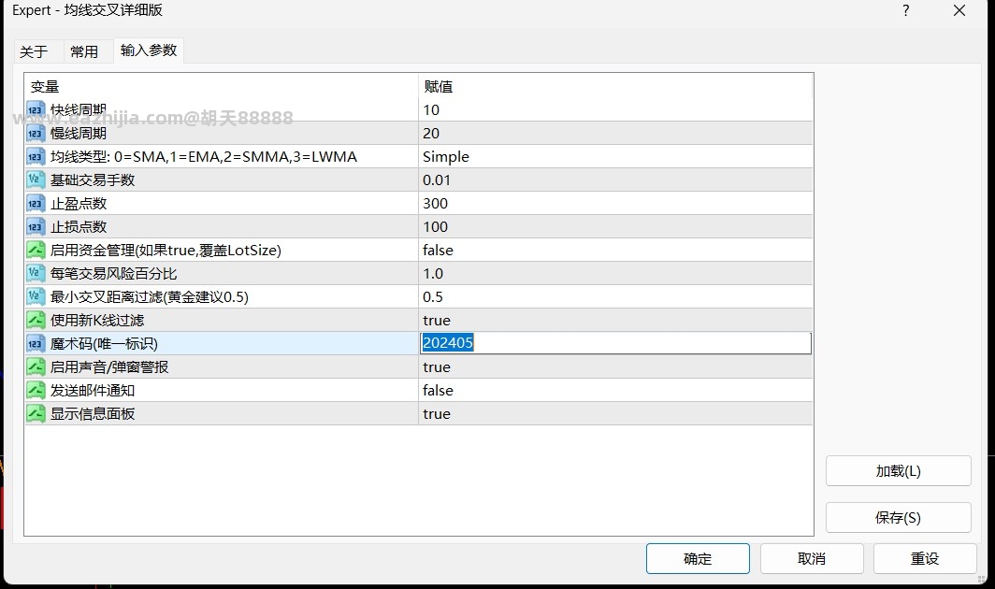
Task: Click the 魔术码 value field 202405
Action: 615,343
